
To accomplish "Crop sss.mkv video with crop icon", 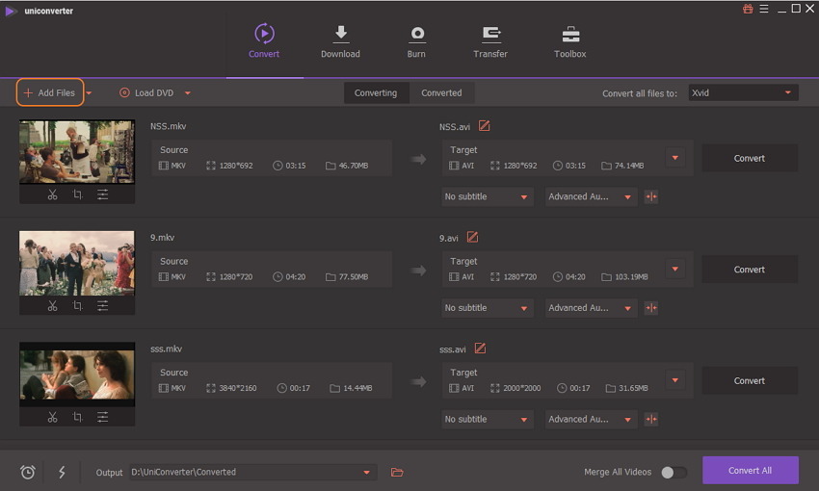I will [78, 417].
